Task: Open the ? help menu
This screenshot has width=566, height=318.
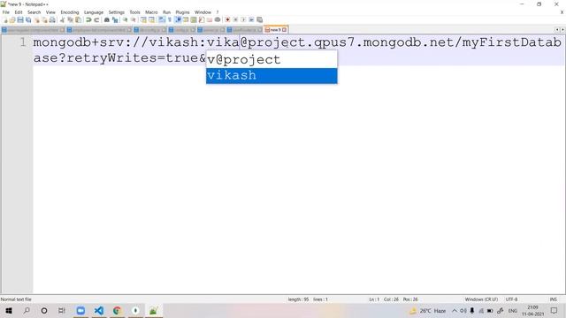Action: click(218, 12)
